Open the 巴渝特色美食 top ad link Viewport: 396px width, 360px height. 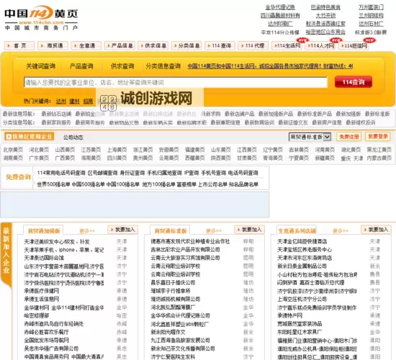point(325,7)
